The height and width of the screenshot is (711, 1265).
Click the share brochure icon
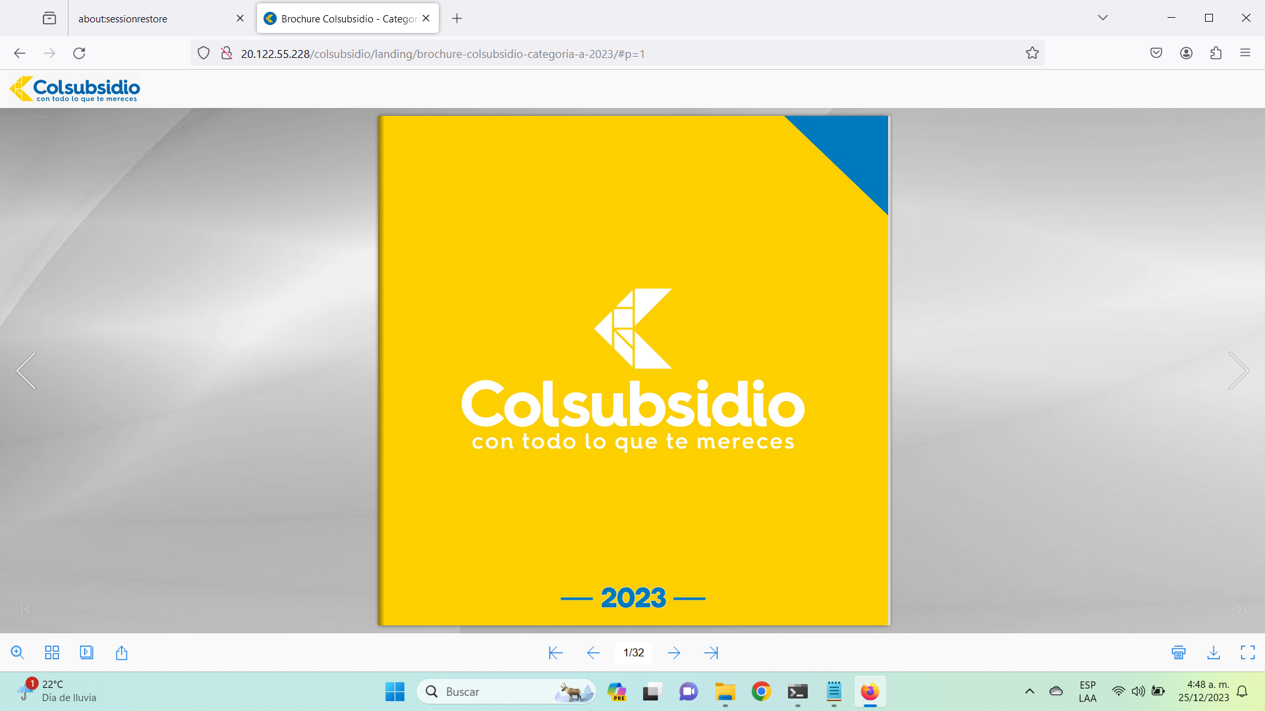click(x=121, y=652)
